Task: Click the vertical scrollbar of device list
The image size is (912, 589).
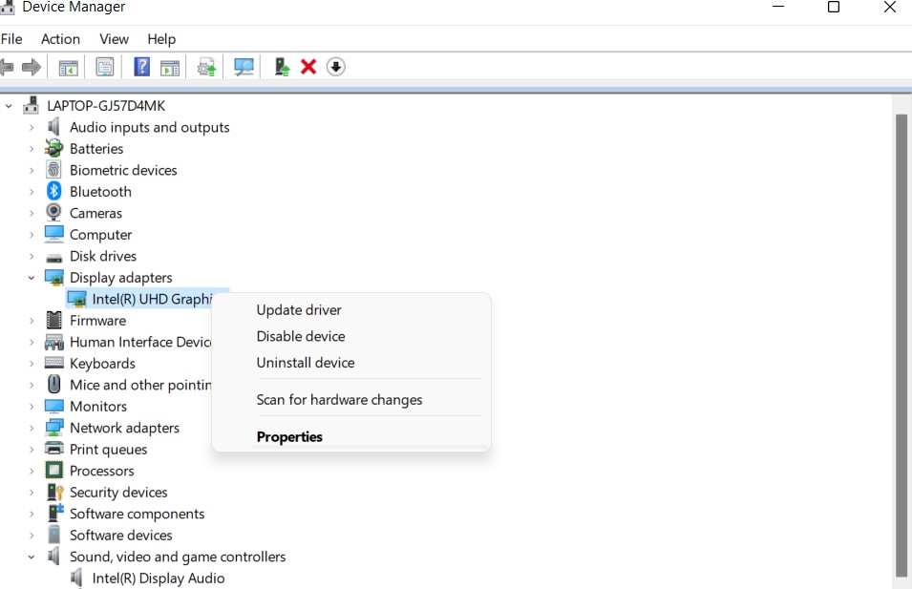Action: 901,344
